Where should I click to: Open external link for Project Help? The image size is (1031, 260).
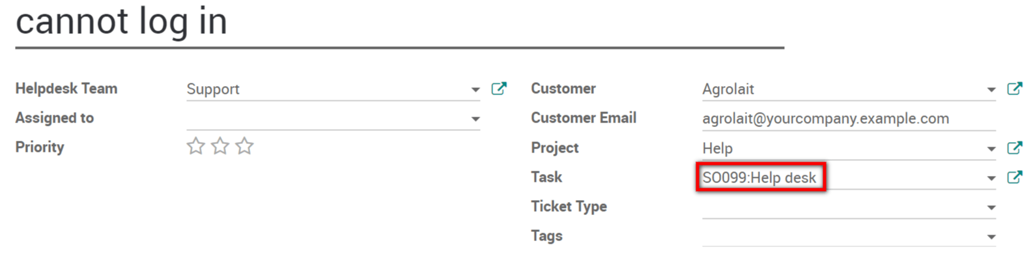point(1015,148)
